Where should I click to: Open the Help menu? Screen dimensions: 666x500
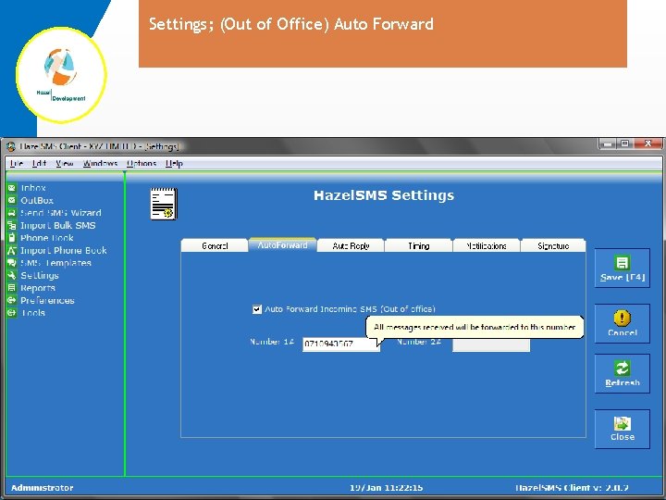pos(174,164)
